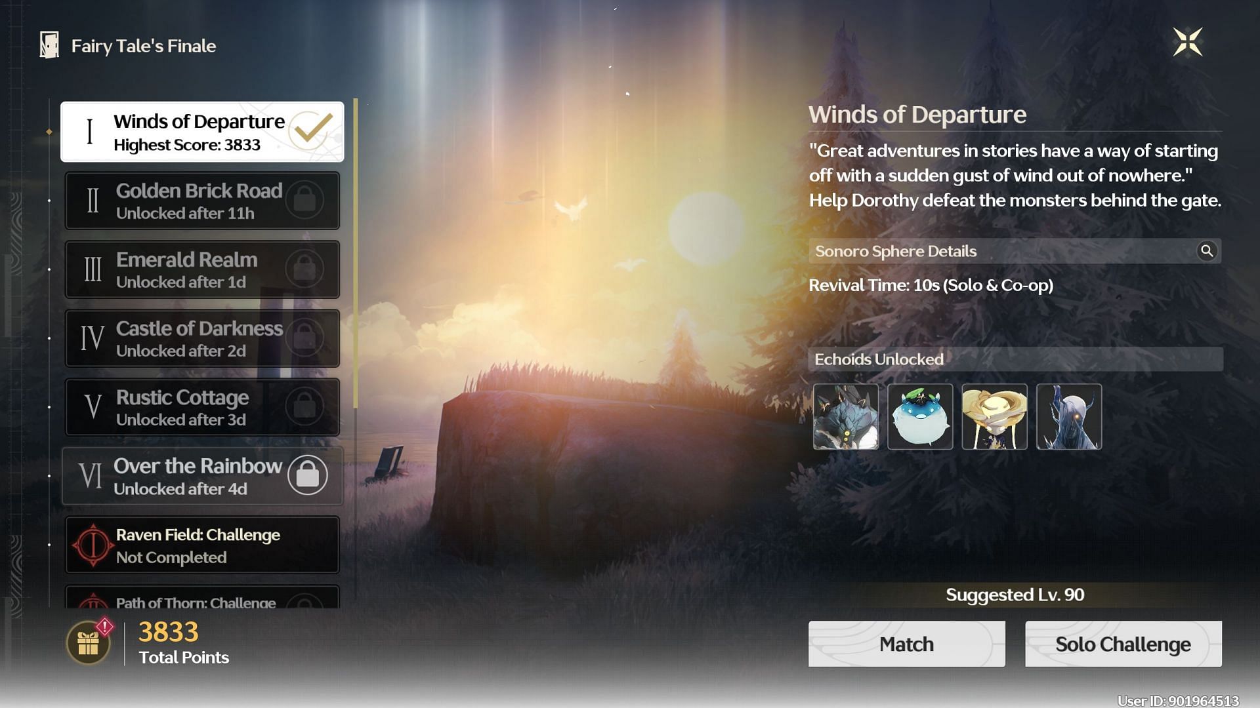The image size is (1260, 708).
Task: Select the blue sphere Echoid icon
Action: 919,417
